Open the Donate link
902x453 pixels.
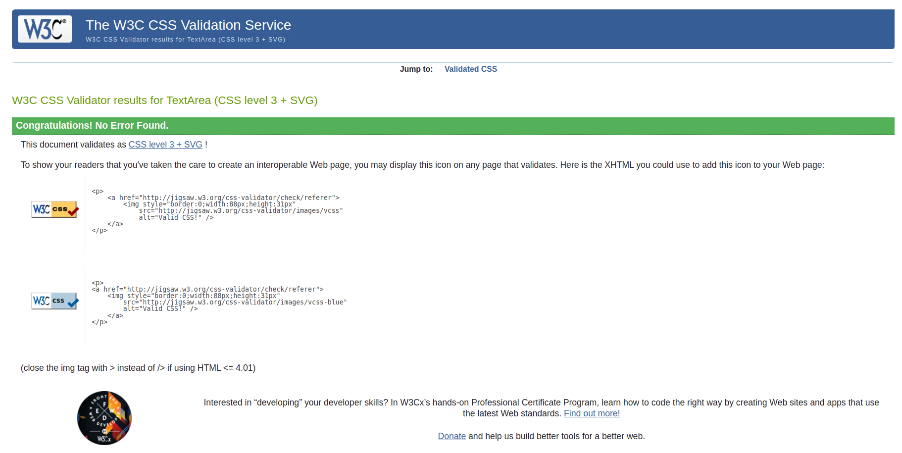(x=451, y=436)
